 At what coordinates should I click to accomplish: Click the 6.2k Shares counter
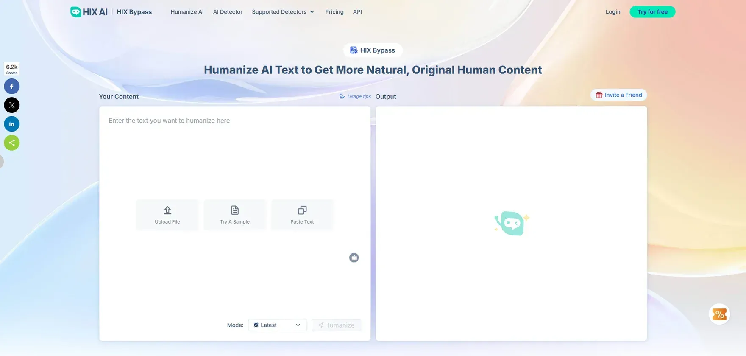(12, 69)
